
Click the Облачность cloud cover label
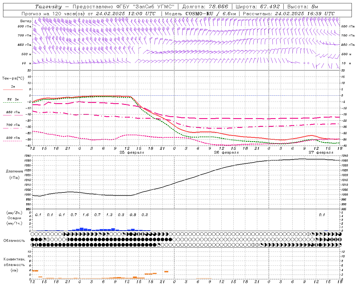coord(14,240)
